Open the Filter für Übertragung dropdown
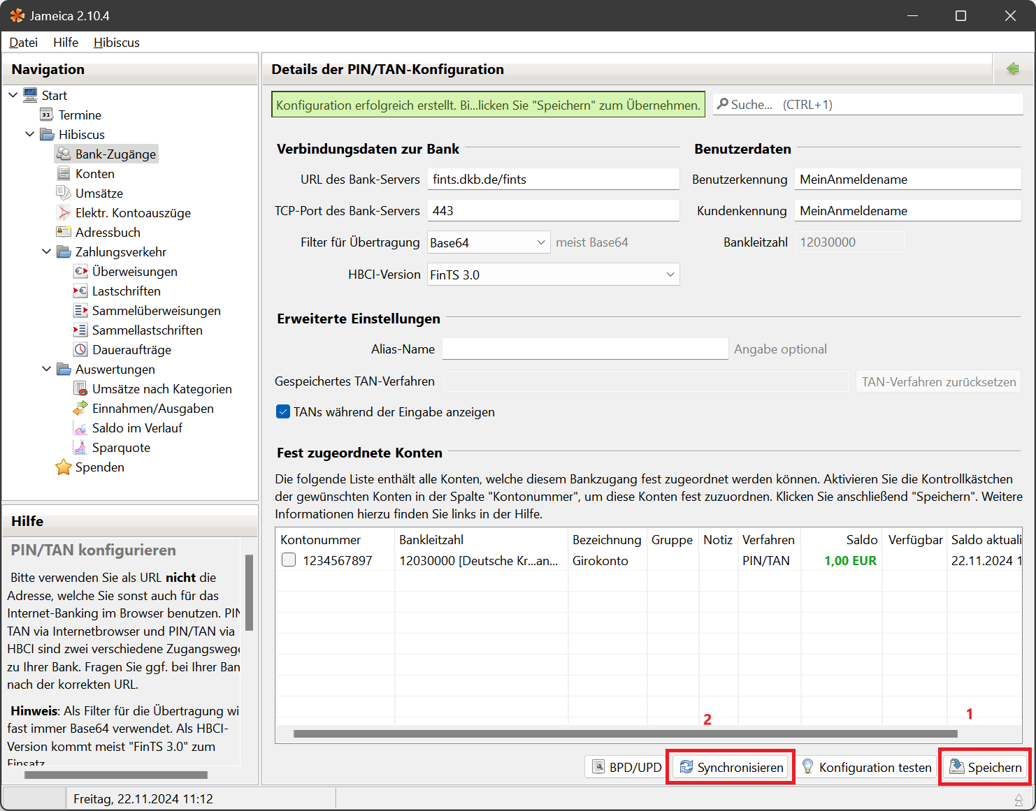The image size is (1036, 811). [489, 242]
